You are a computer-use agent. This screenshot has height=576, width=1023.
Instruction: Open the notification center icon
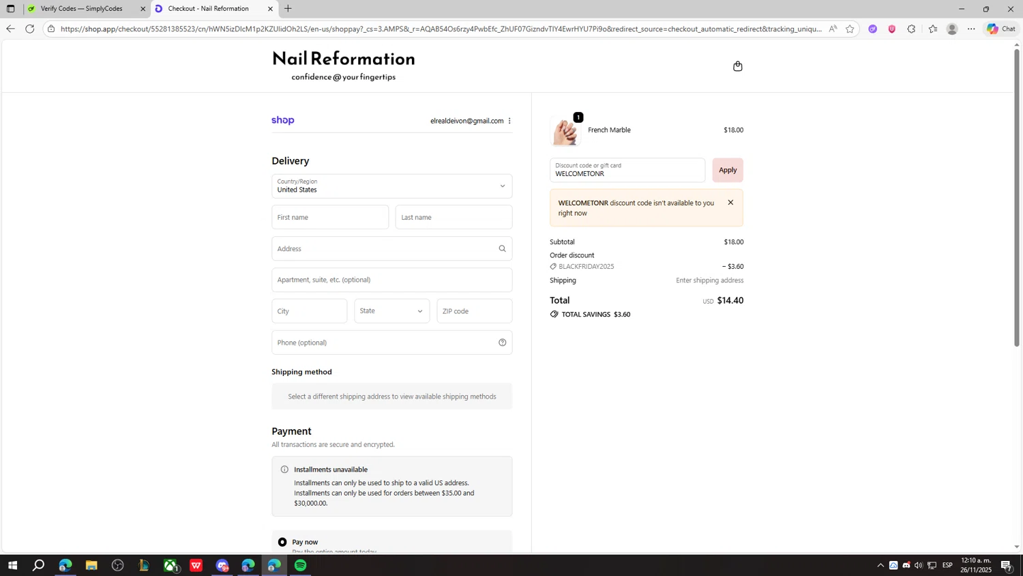click(1006, 565)
